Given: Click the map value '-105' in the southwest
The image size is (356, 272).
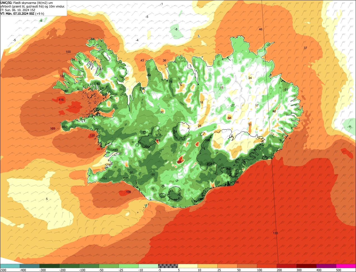Looking at the screenshot, I should pyautogui.click(x=104, y=179).
